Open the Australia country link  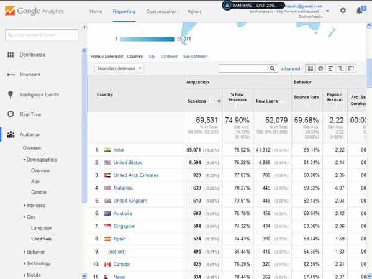(x=123, y=213)
